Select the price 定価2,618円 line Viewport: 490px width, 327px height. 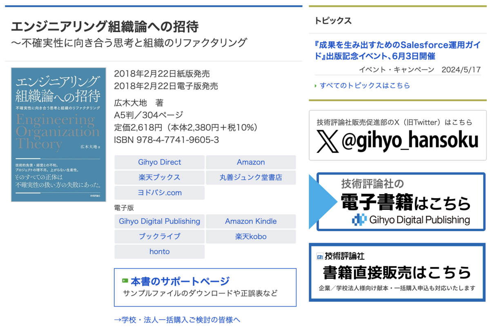187,128
